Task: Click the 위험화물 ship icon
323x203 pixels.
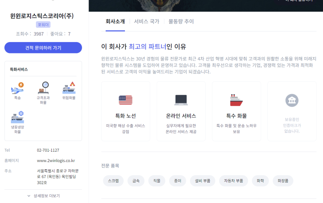Action: tap(69, 88)
